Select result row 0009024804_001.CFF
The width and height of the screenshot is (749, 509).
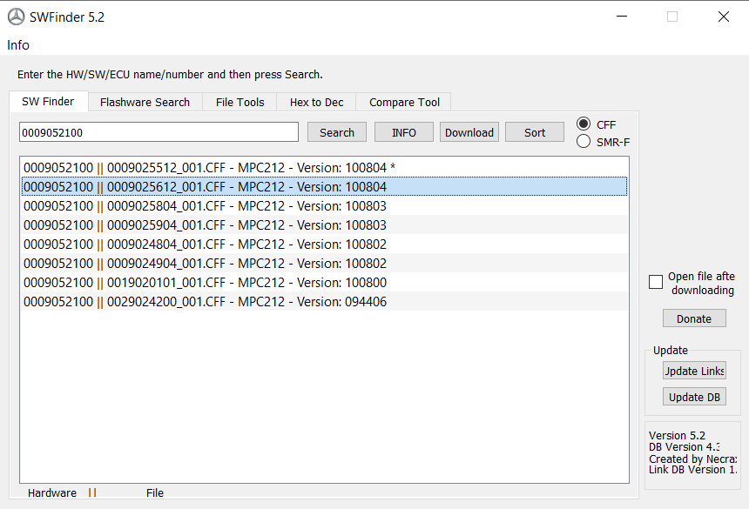pos(324,244)
